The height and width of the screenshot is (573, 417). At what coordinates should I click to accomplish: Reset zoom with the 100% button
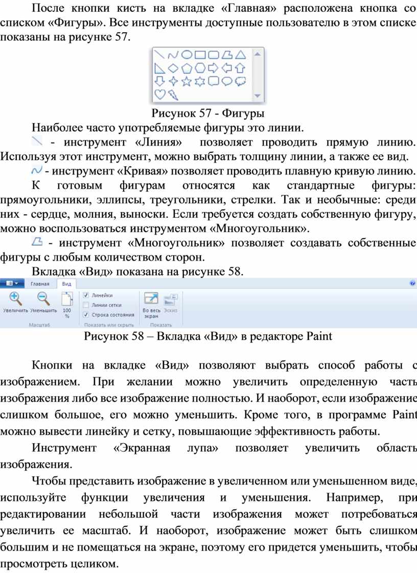point(67,305)
